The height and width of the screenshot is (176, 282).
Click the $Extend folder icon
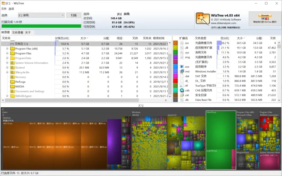(13, 68)
